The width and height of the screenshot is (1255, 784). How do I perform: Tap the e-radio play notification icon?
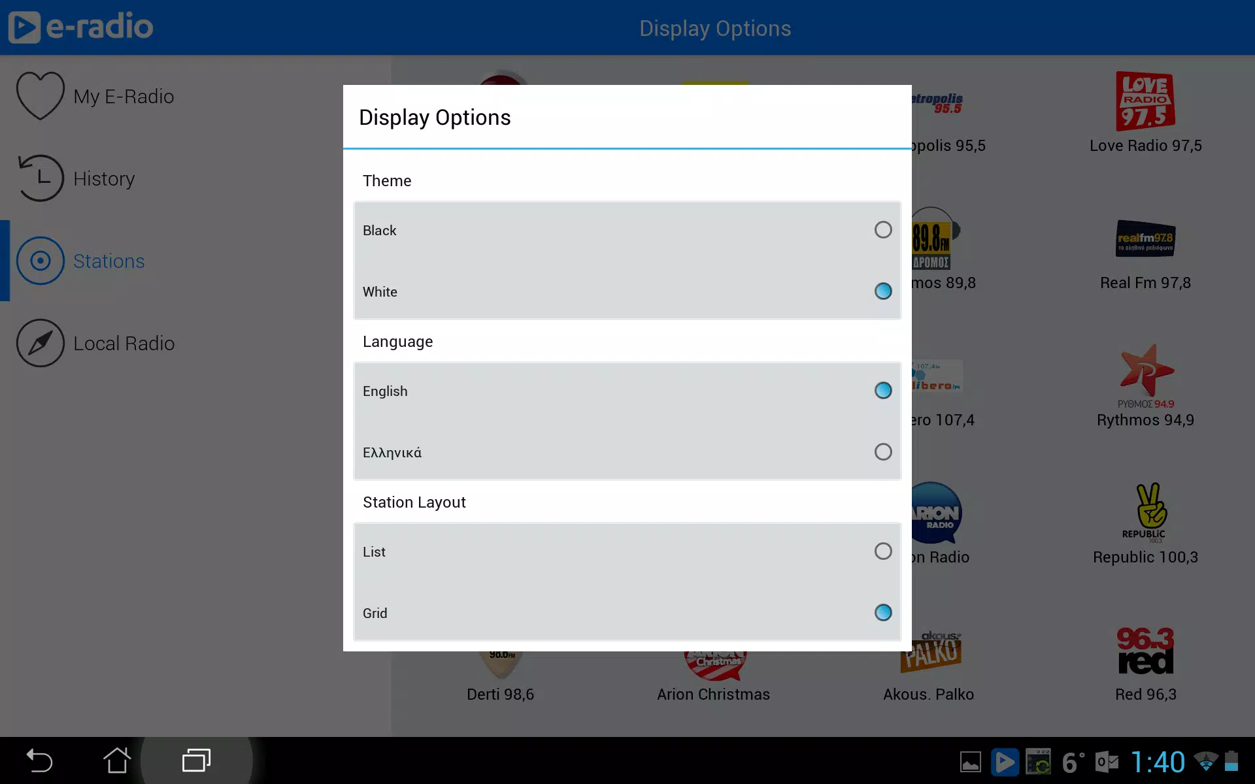[x=1005, y=762]
